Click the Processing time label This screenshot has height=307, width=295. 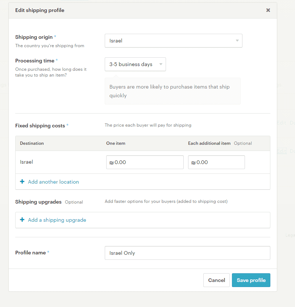point(34,61)
